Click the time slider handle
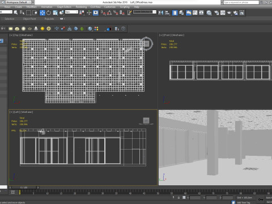The width and height of the screenshot is (272, 204). point(24,188)
